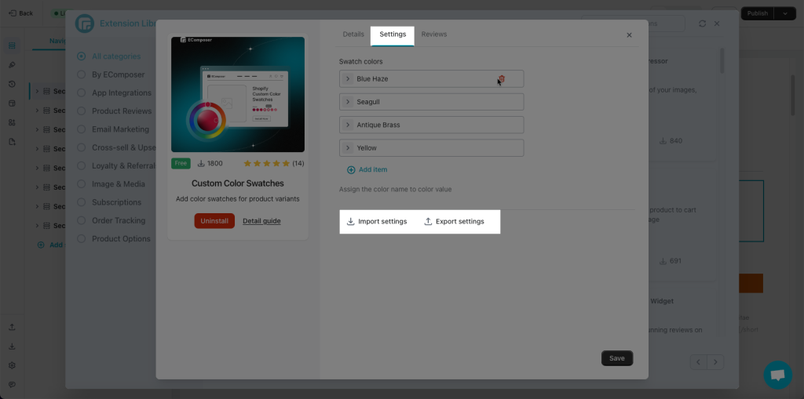Click the EComposer Extension Library logo
Image resolution: width=804 pixels, height=399 pixels.
[85, 24]
